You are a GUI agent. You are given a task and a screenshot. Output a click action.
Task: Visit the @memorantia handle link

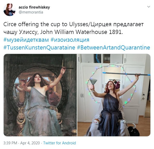[31, 12]
